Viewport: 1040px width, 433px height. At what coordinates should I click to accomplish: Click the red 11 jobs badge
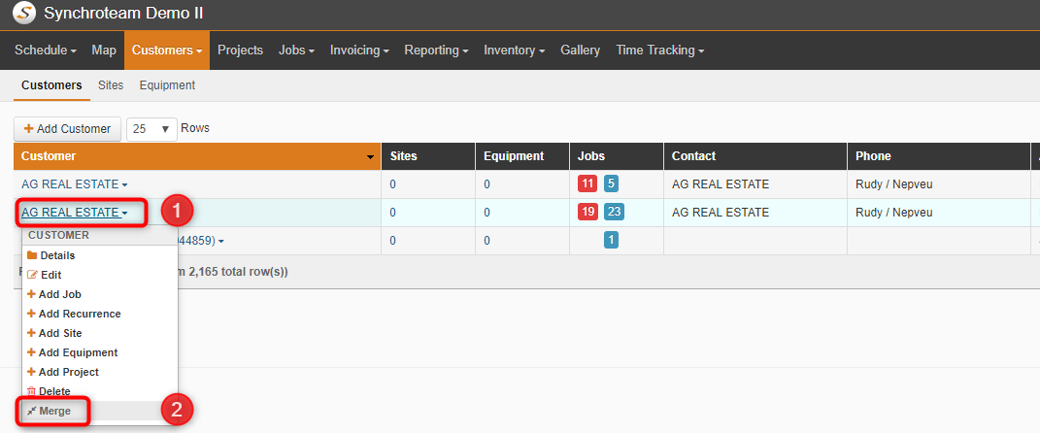click(x=587, y=184)
